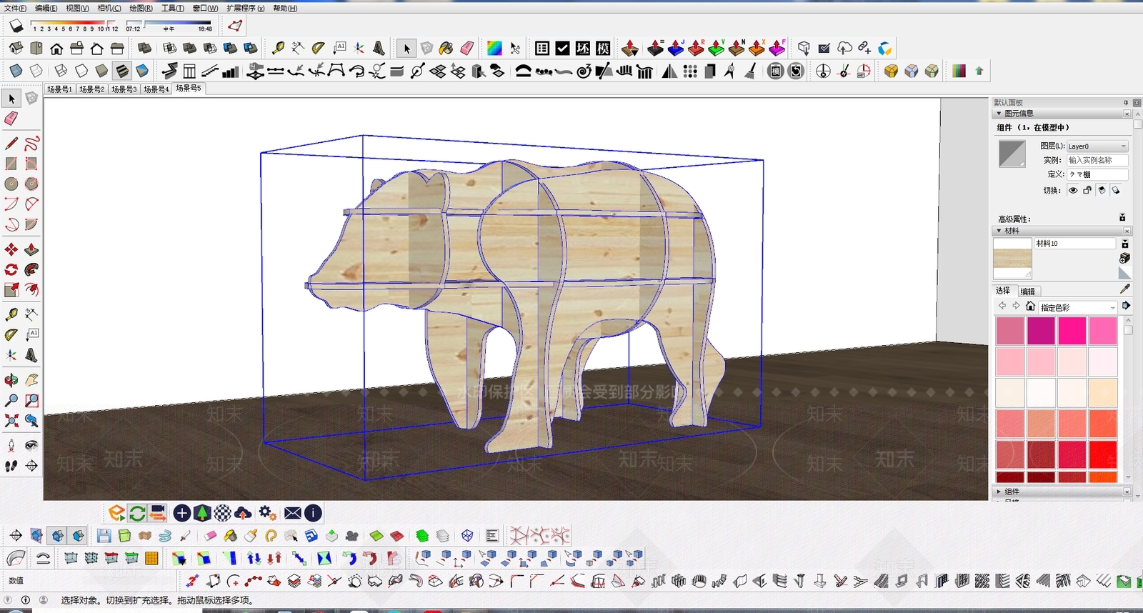1143x613 pixels.
Task: Collapse the 材料 panel
Action: (999, 231)
